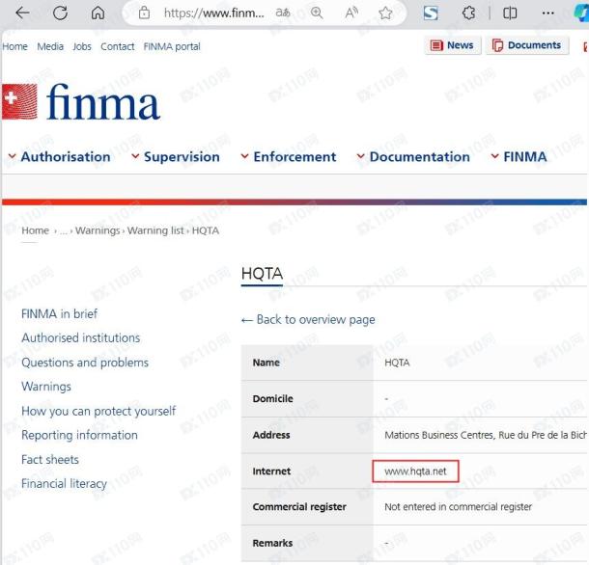The image size is (589, 565).
Task: Follow the Back to overview page link
Action: click(x=308, y=320)
